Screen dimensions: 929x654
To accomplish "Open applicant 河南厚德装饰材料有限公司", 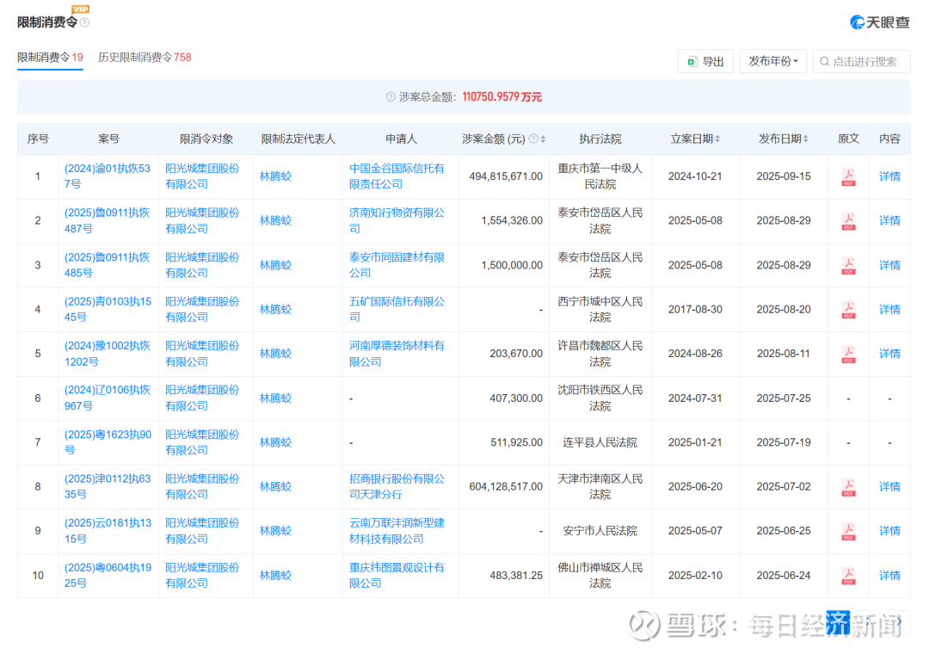I will coord(397,354).
